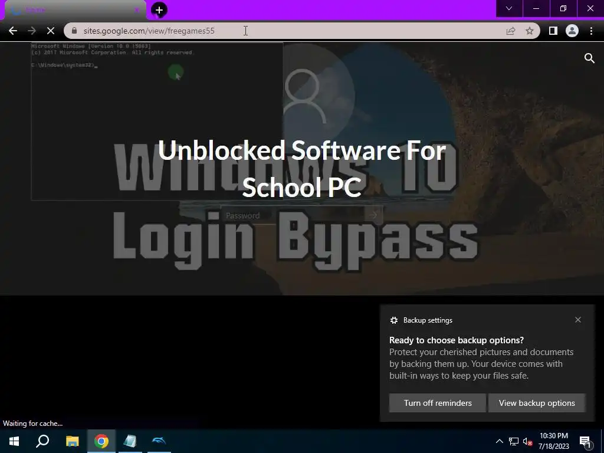This screenshot has width=604, height=453.
Task: Go back to the previous page
Action: (x=13, y=31)
